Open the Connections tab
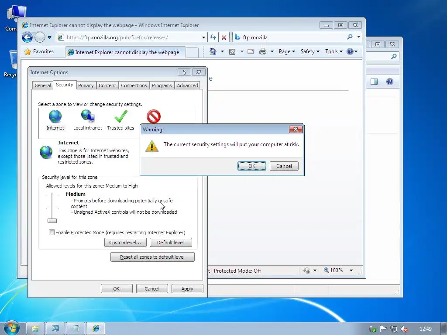 [134, 85]
